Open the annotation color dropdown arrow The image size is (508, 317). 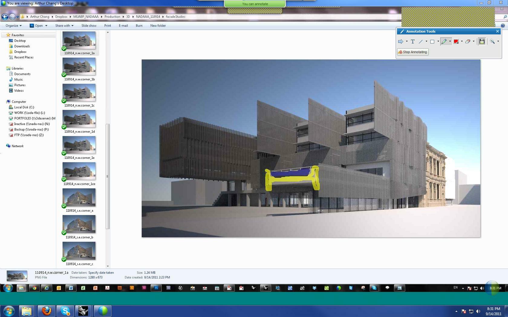coord(462,42)
